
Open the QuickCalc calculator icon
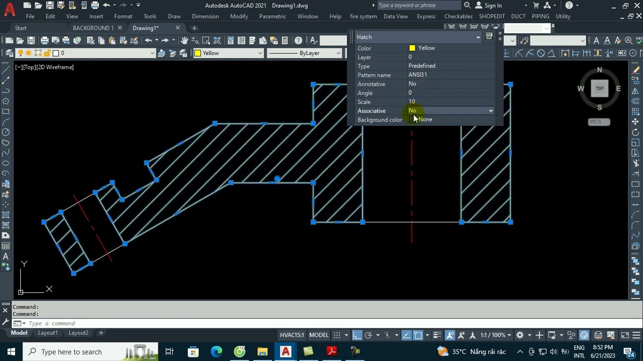pos(285,41)
